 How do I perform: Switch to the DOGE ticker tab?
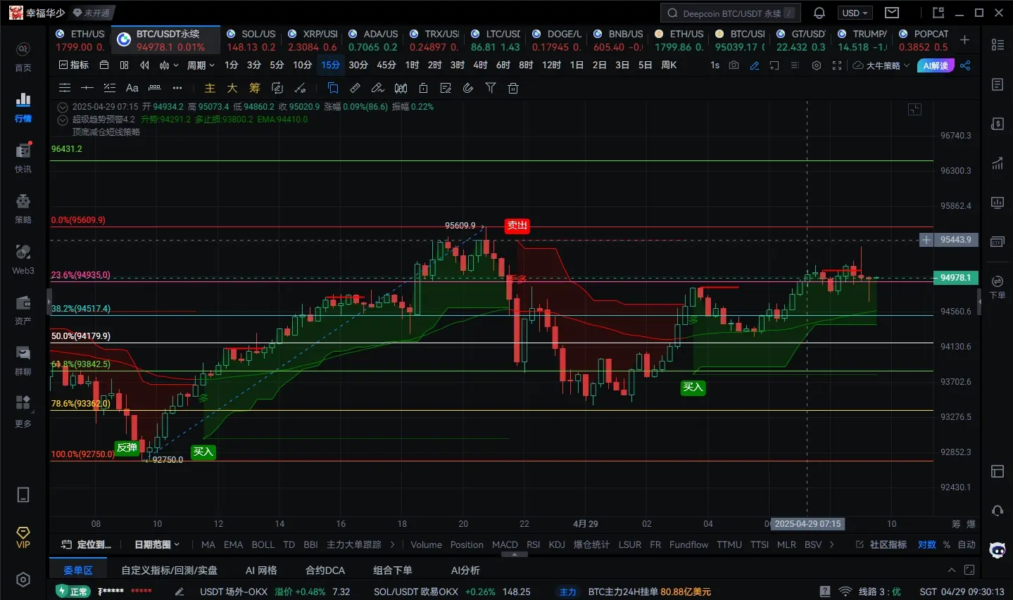(557, 40)
